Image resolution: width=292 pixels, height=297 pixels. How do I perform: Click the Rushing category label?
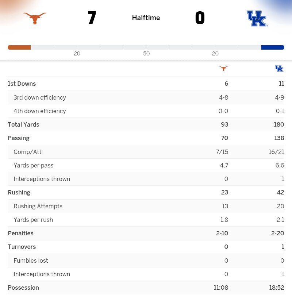pos(19,193)
